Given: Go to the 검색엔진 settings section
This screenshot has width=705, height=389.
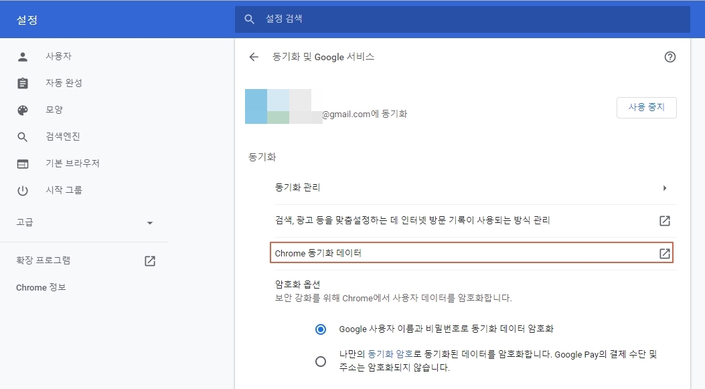Looking at the screenshot, I should click(62, 137).
